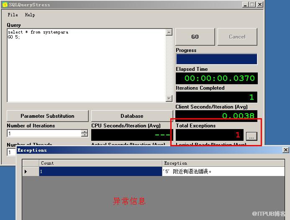Select the count cell showing 1
The width and height of the screenshot is (290, 220).
[x=100, y=171]
